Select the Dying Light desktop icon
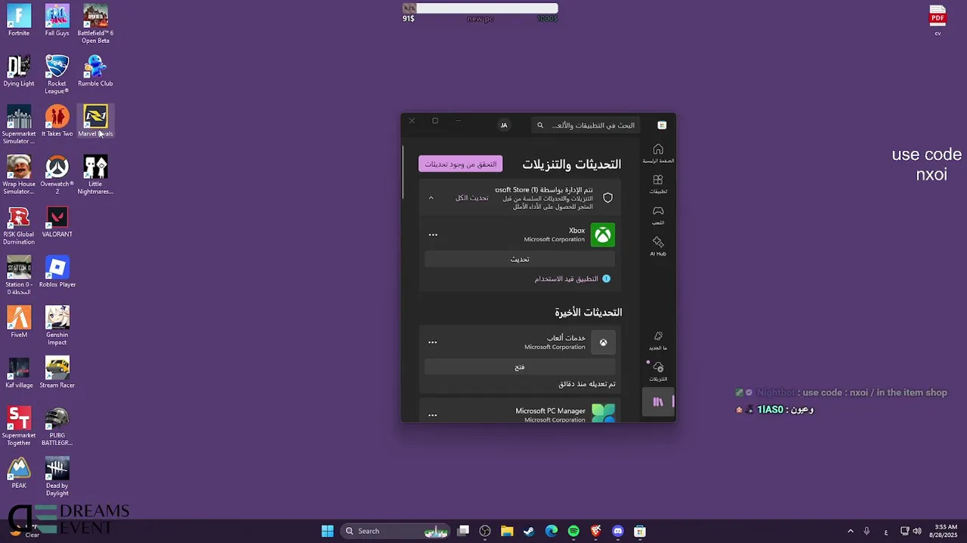 19,71
